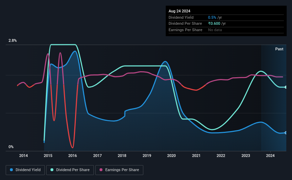
Task: Click the No data earnings value
Action: point(215,30)
